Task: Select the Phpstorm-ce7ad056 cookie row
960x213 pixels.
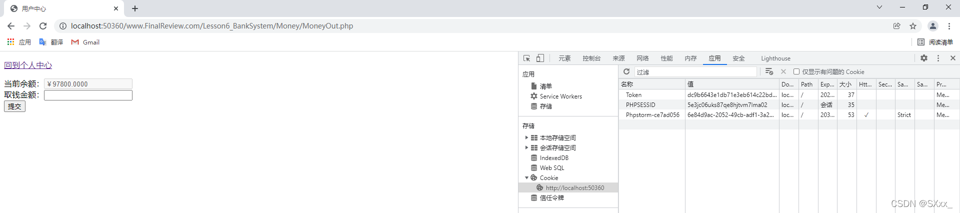Action: [x=789, y=114]
